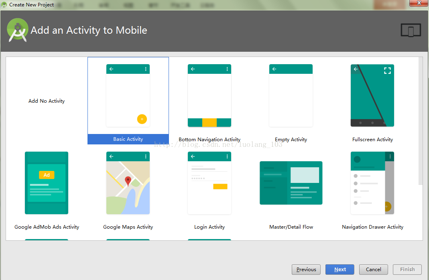Close the Create New Project window
This screenshot has height=280, width=429.
pos(419,3)
